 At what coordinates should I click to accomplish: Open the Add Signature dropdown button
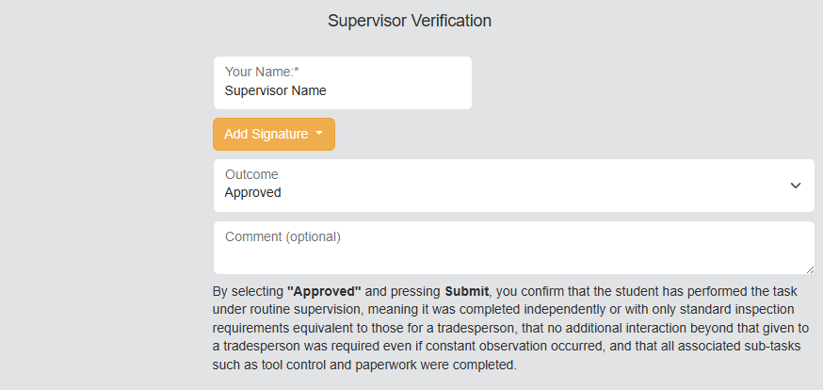pyautogui.click(x=273, y=134)
